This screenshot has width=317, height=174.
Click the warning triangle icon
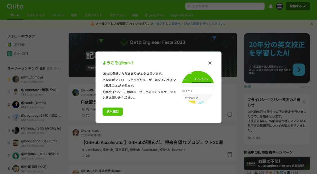(92, 24)
